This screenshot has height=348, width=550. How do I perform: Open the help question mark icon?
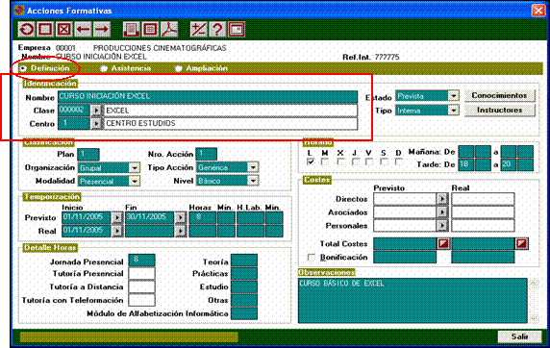pos(217,30)
